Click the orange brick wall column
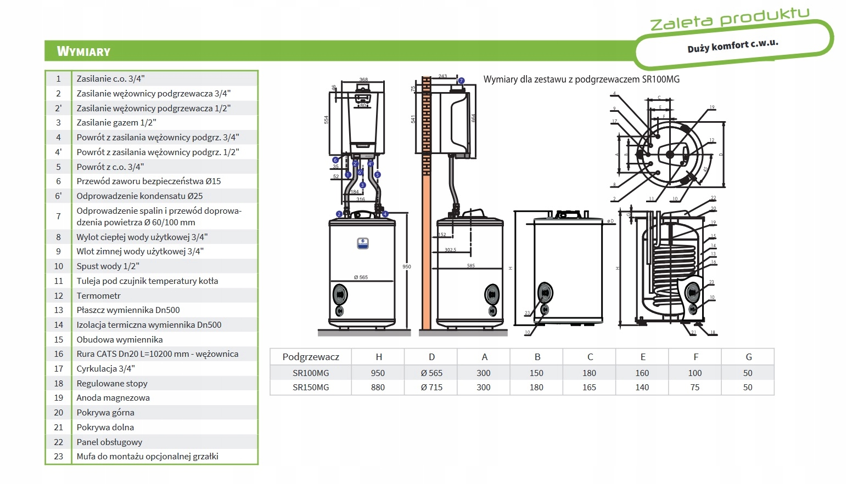The image size is (847, 484). click(426, 247)
